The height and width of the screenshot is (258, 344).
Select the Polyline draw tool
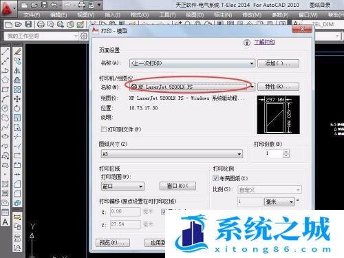click(x=6, y=70)
